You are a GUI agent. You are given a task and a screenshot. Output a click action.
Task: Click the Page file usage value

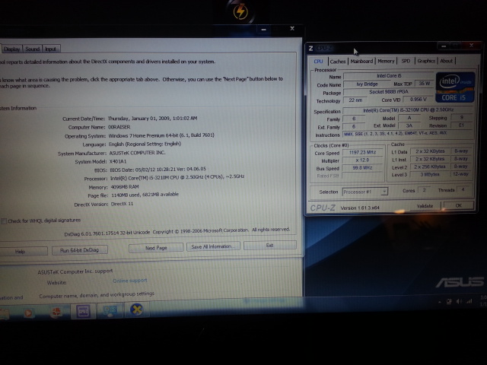(x=145, y=195)
